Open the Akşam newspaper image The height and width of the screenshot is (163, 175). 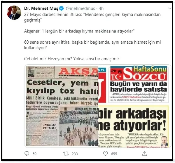pos(61,106)
